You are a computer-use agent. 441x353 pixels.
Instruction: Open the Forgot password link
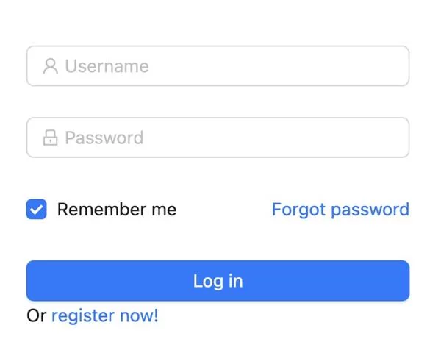pyautogui.click(x=340, y=210)
